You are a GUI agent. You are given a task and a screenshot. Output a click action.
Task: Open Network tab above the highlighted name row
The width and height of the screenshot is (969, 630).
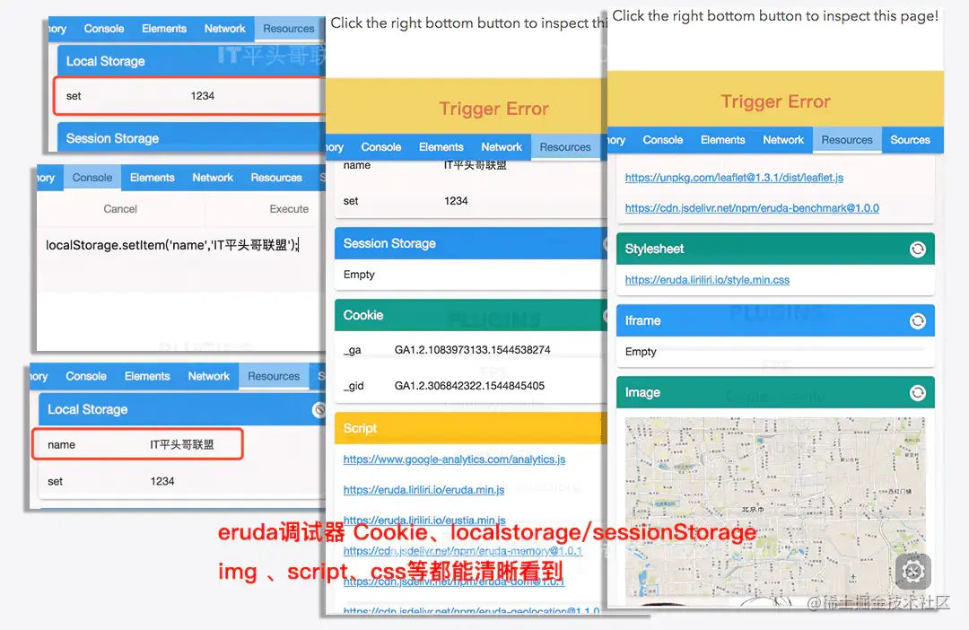209,376
